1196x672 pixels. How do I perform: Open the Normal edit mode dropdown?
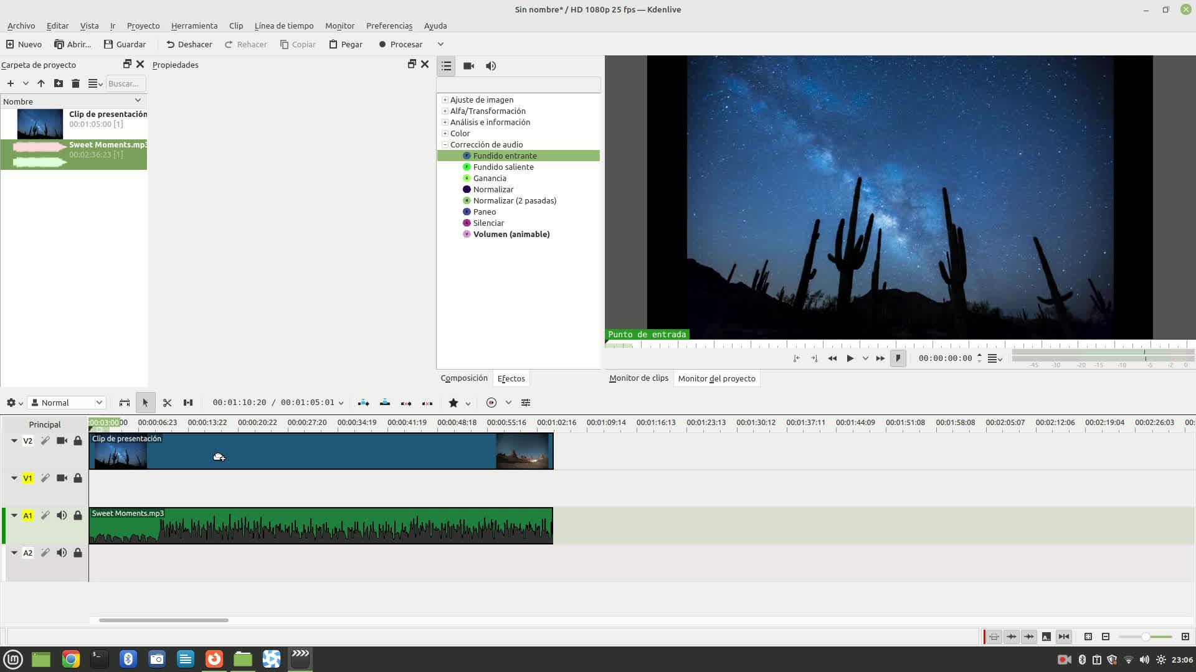pyautogui.click(x=67, y=403)
